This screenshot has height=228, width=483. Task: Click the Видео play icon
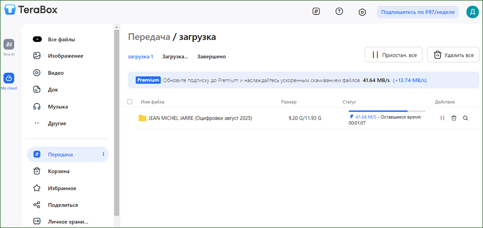click(37, 73)
